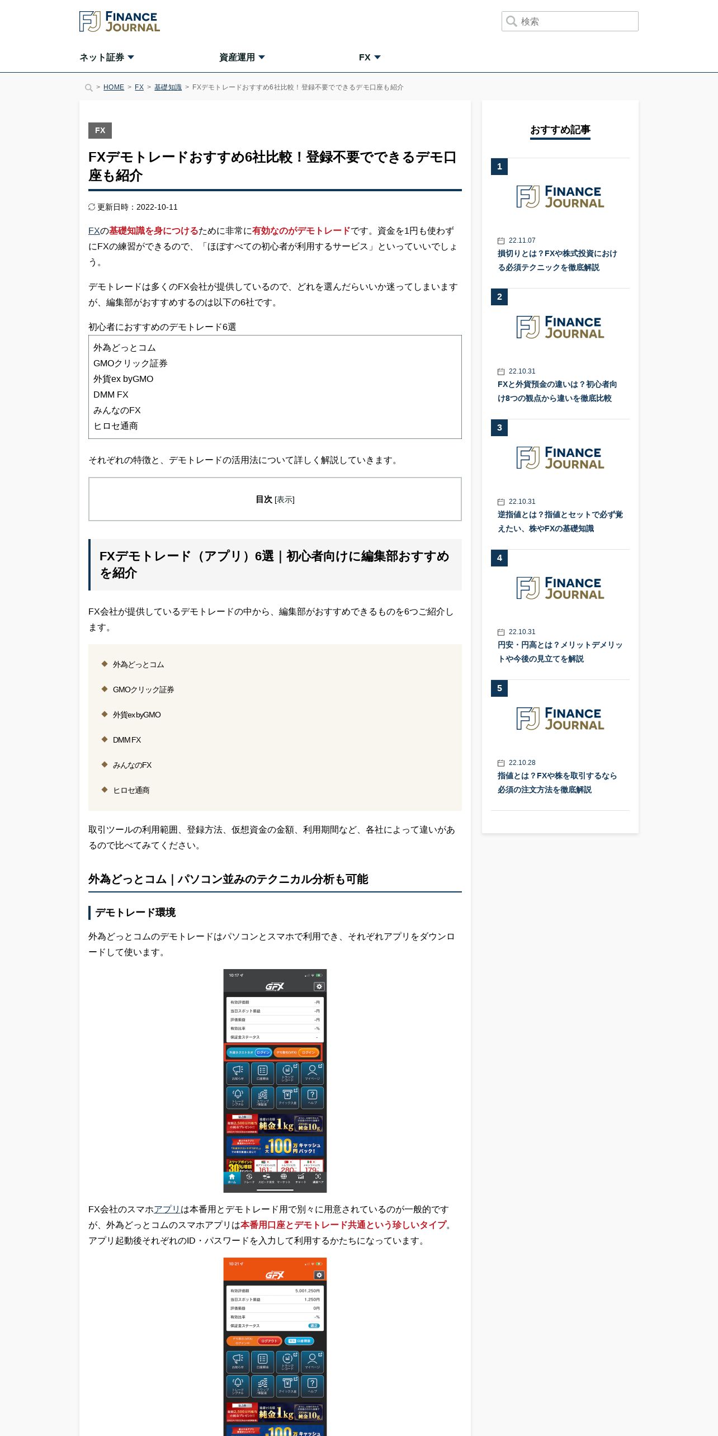Image resolution: width=718 pixels, height=1436 pixels.
Task: Click the search magnifier icon in header
Action: [x=511, y=21]
